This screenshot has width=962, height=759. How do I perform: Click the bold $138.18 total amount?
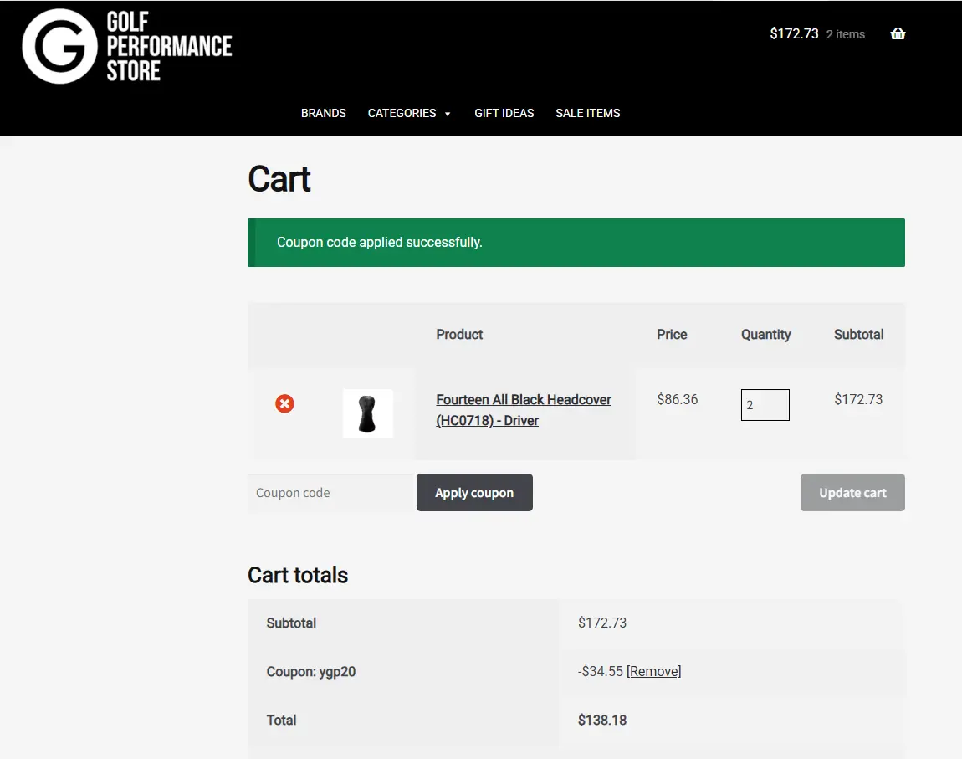coord(601,720)
